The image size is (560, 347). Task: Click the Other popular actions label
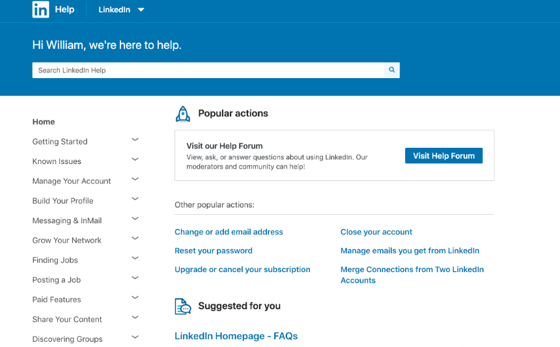click(214, 205)
